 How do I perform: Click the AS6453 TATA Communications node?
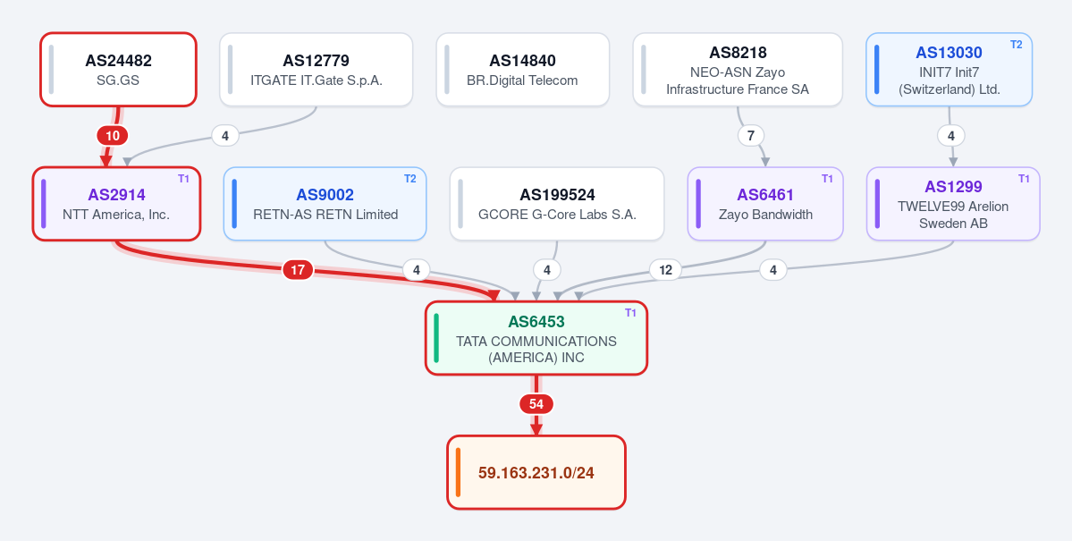[536, 338]
